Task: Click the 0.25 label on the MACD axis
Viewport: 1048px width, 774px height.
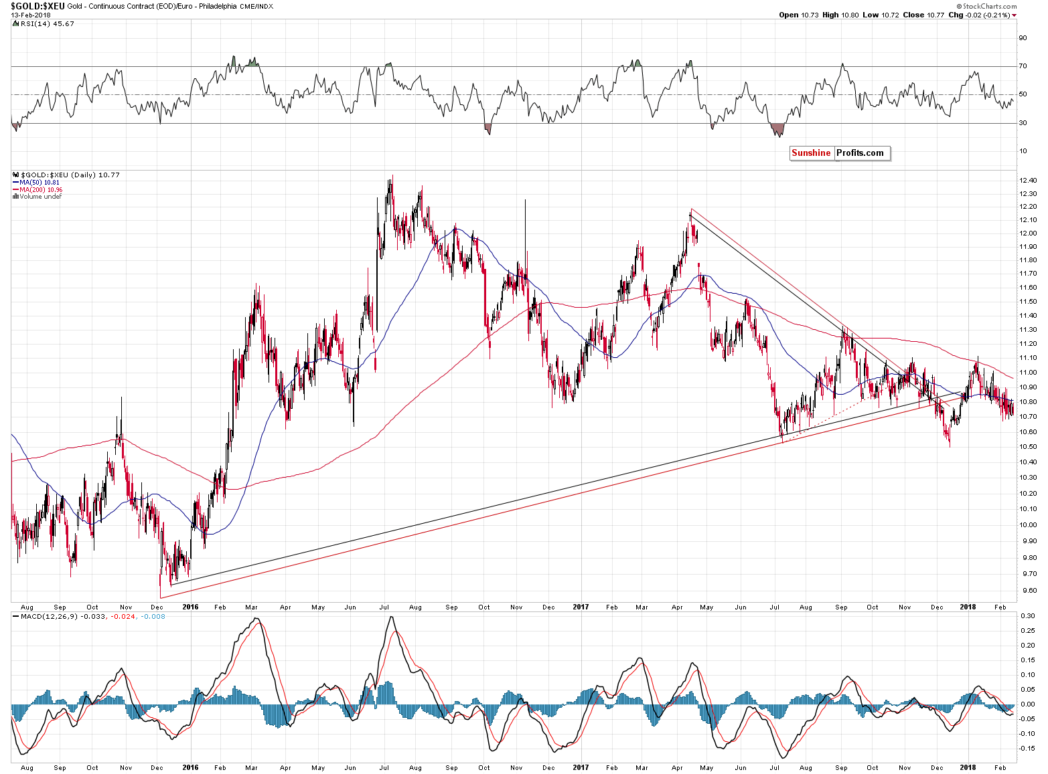Action: coord(1028,631)
